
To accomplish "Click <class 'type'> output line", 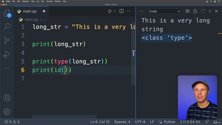I will coord(166,38).
